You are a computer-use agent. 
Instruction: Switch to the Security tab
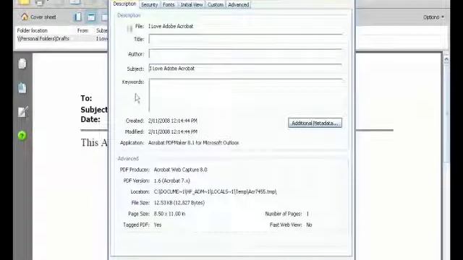tap(150, 5)
